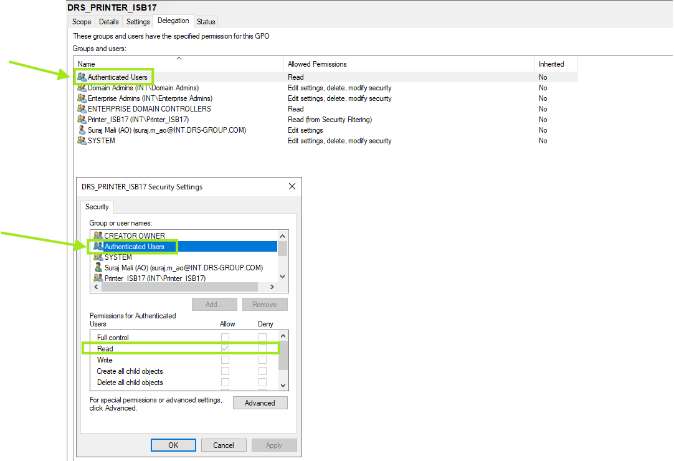Screen dimensions: 674x461
Task: Enable Allow for Create all child objects
Action: point(225,371)
